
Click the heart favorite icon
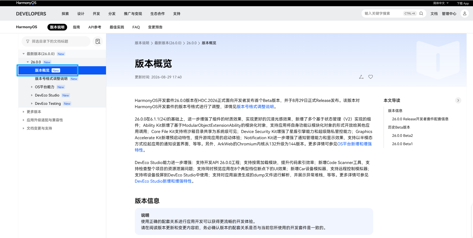coord(371,77)
